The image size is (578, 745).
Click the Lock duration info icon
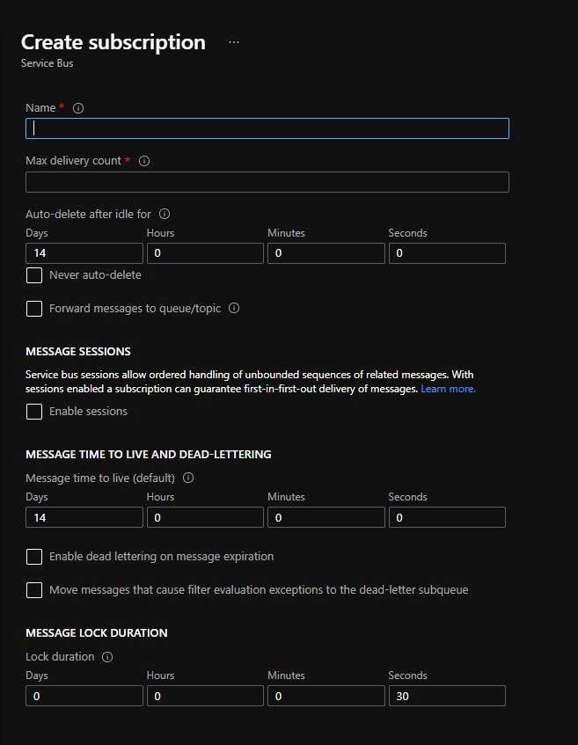coord(107,657)
